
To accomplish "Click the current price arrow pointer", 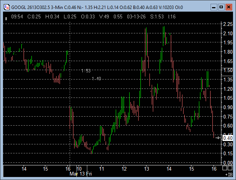I will point(218,138).
